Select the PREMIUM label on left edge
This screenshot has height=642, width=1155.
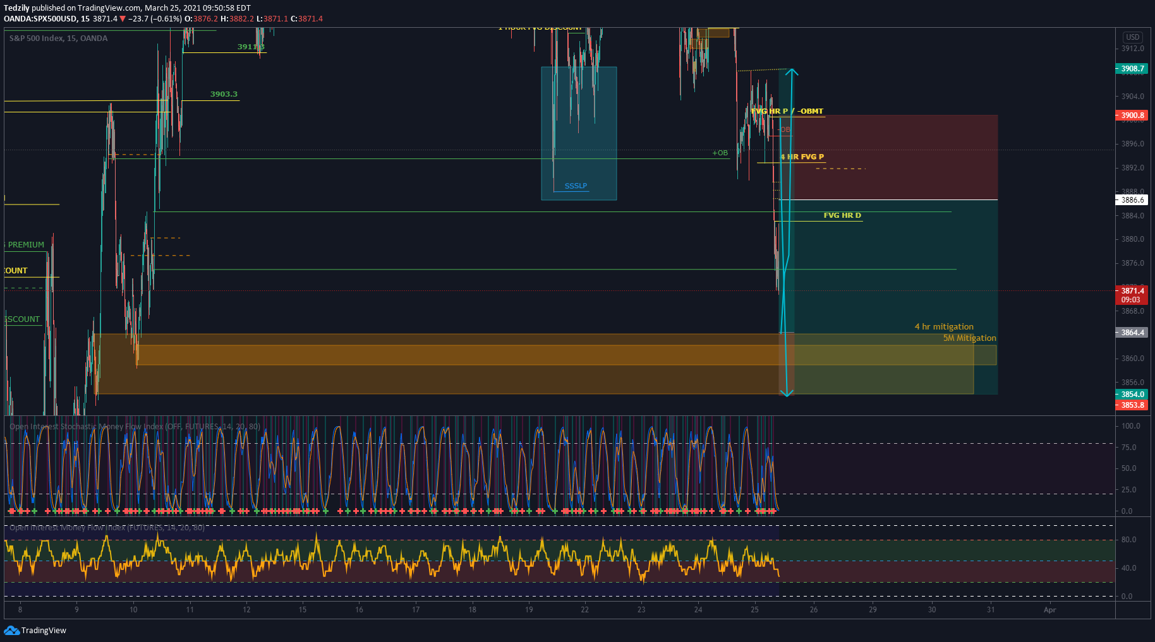pos(26,245)
